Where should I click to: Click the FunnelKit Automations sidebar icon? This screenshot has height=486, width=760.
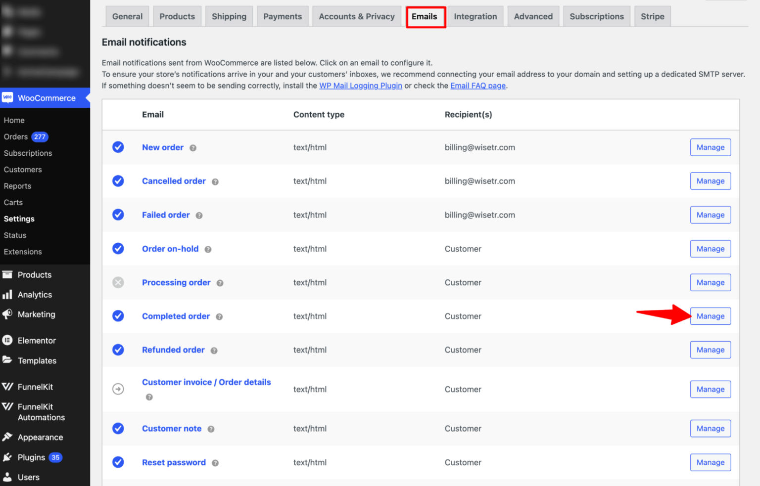click(7, 407)
